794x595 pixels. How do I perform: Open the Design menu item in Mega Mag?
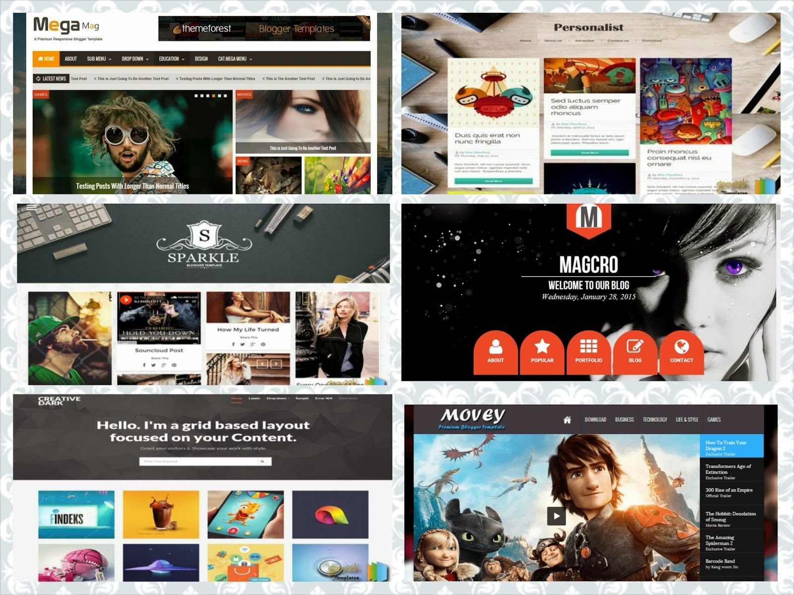click(x=201, y=59)
